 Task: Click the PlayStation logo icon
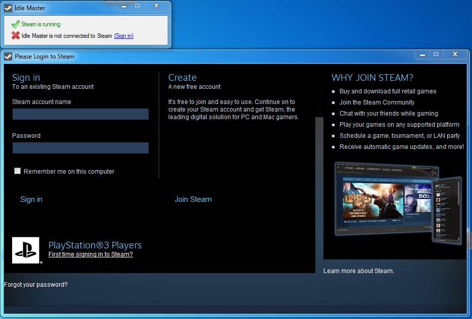(x=26, y=250)
